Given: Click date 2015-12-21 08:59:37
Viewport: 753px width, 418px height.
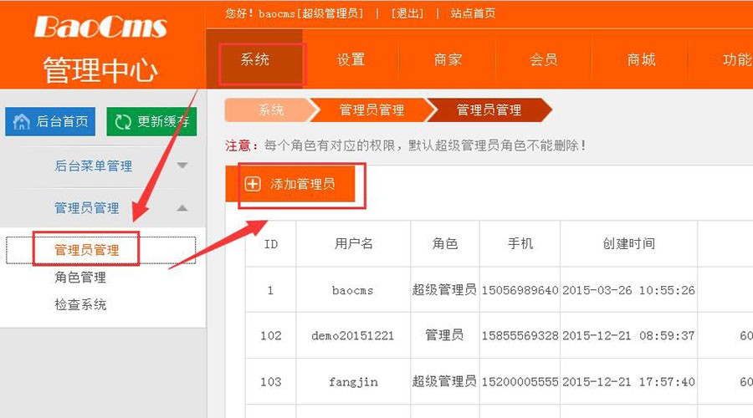Looking at the screenshot, I should pos(628,336).
